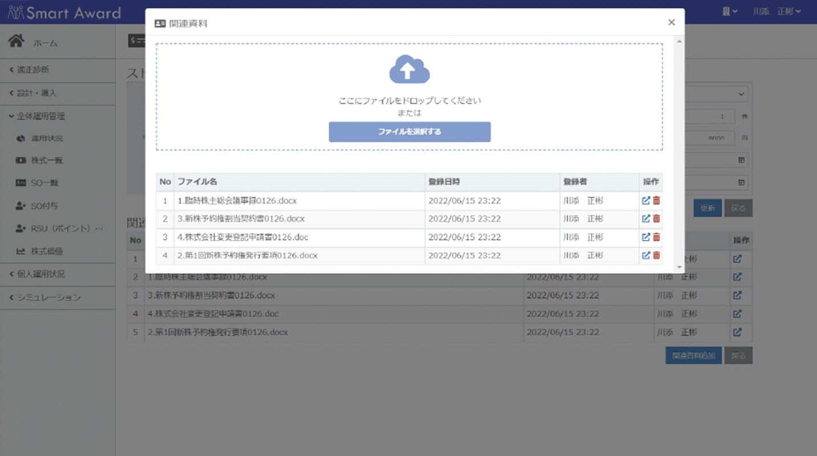
Task: Click background row 4 file 4.株式会社変更登記申請書0126.doc
Action: point(213,313)
